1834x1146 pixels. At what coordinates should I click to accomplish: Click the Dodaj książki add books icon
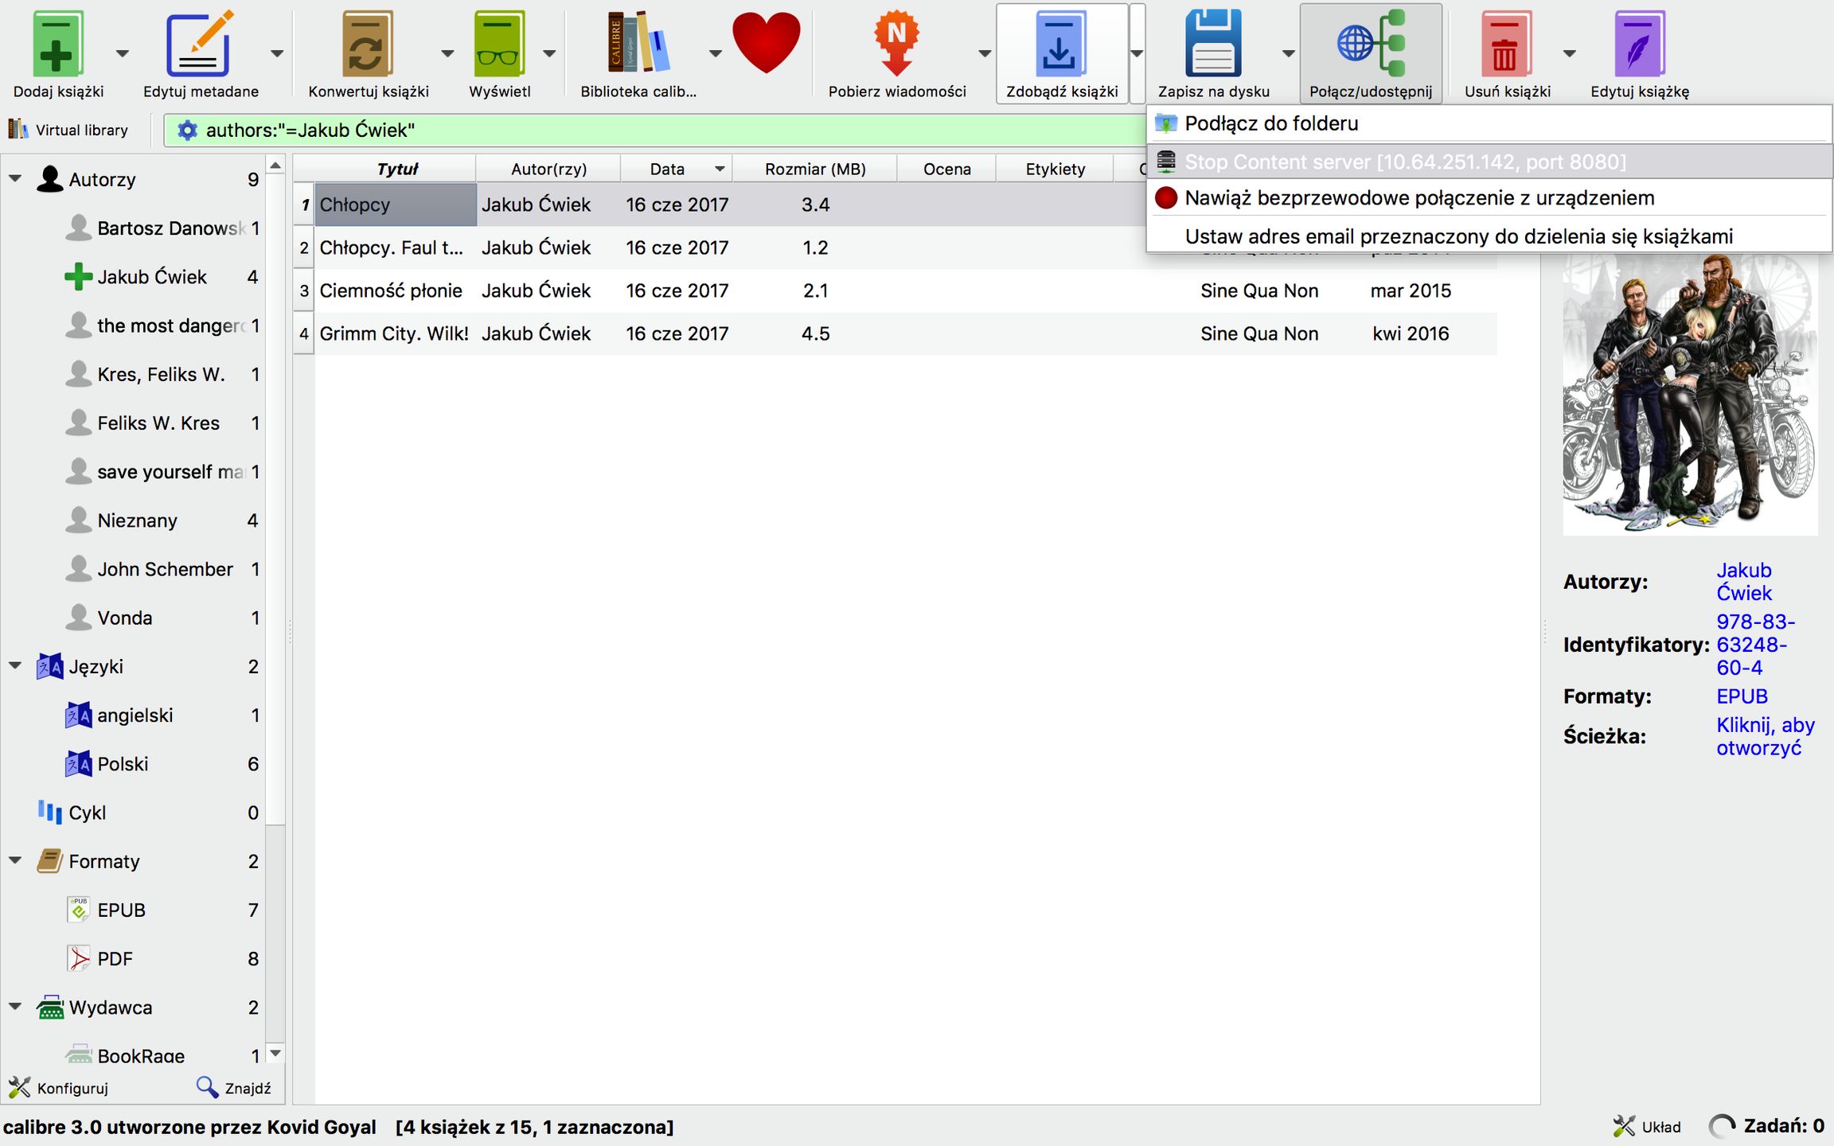click(57, 44)
